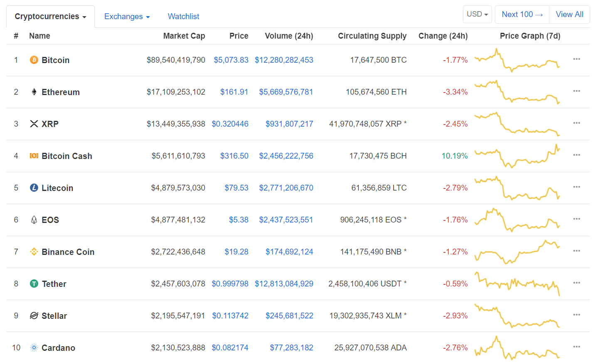The height and width of the screenshot is (362, 593).
Task: Open the more options menu for Stellar
Action: pos(576,315)
